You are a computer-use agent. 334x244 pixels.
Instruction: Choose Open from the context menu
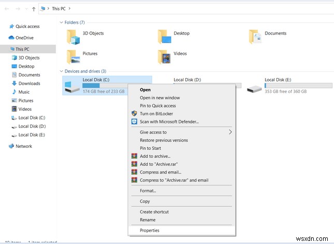(182, 89)
